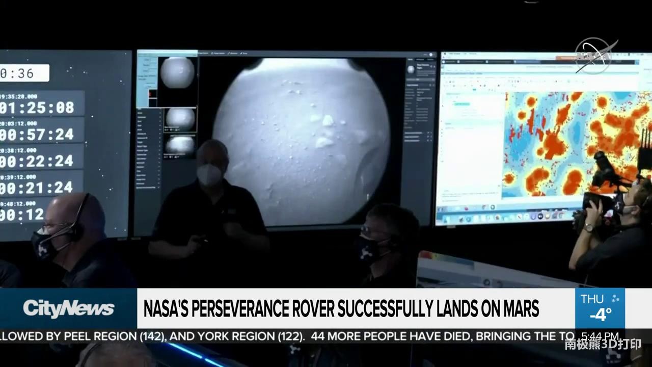Select the top Mars thumbnail in the viewer
Image resolution: width=652 pixels, height=367 pixels.
177,73
